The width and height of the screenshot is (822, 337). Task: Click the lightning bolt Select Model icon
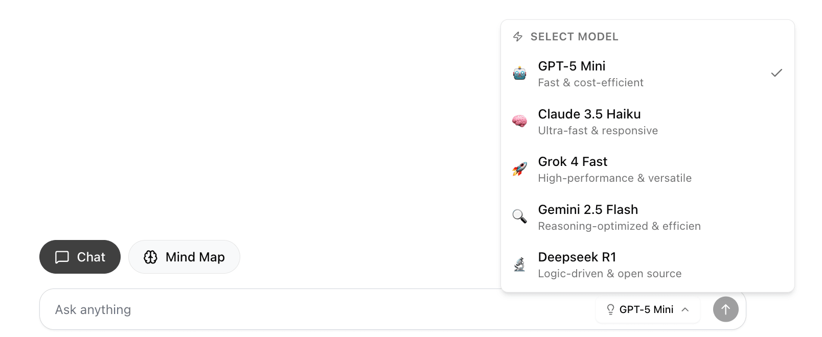(x=518, y=37)
